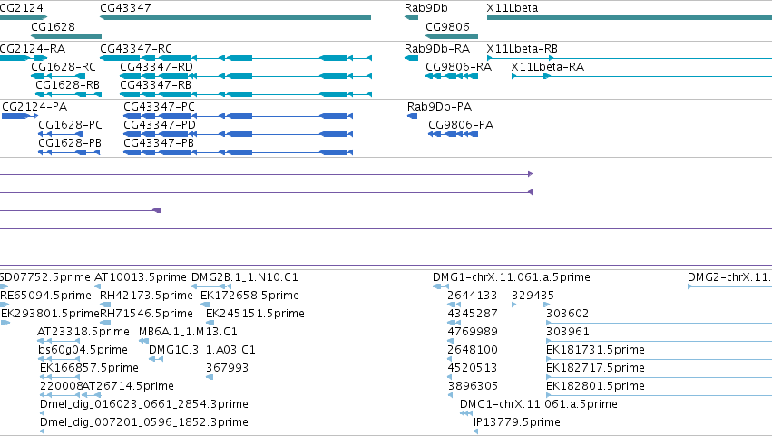Select feature label 220008
The image size is (772, 436).
(61, 386)
